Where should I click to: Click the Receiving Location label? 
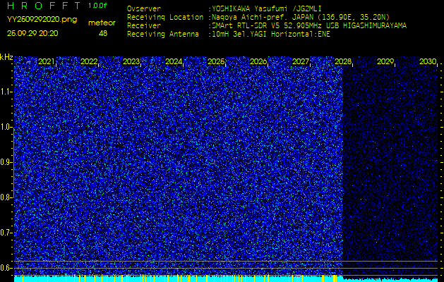[x=165, y=17]
